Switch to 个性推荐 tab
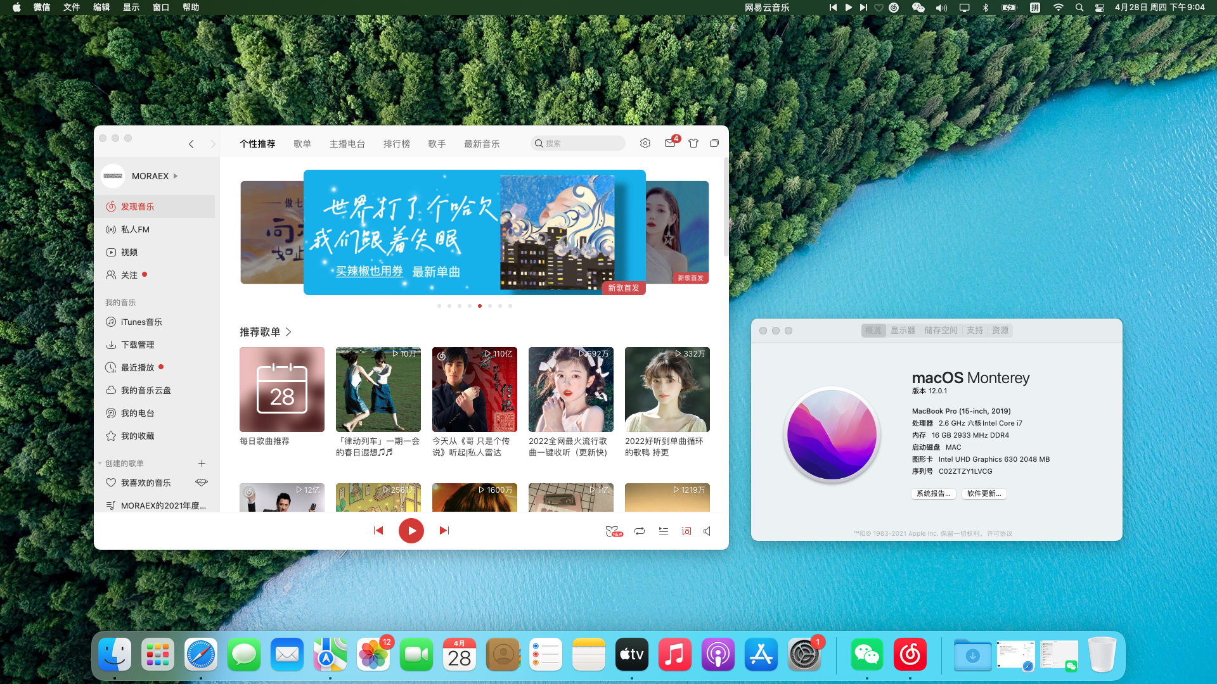Image resolution: width=1217 pixels, height=684 pixels. point(257,144)
